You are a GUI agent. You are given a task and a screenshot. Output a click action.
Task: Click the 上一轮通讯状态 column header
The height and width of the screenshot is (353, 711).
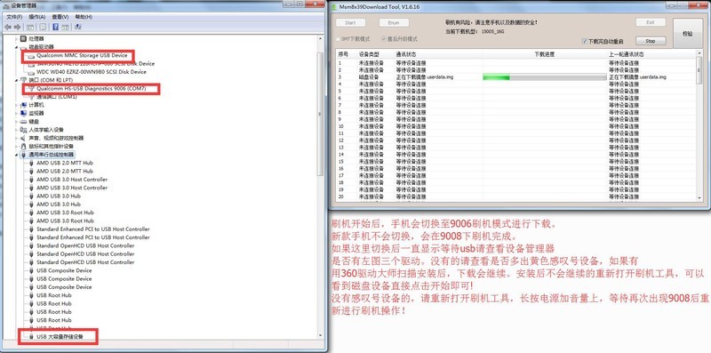click(651, 54)
